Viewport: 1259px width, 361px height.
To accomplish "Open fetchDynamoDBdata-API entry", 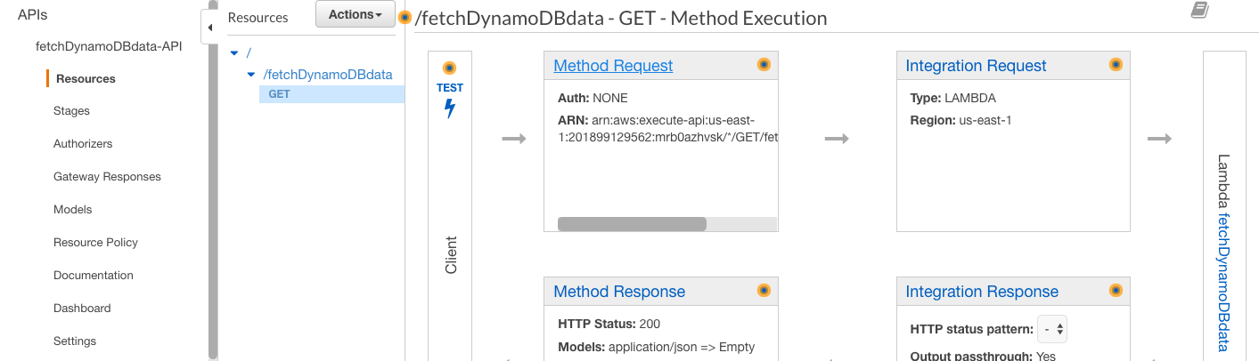I will click(x=109, y=46).
